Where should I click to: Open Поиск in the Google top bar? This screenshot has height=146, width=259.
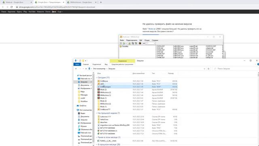[x=4, y=12]
